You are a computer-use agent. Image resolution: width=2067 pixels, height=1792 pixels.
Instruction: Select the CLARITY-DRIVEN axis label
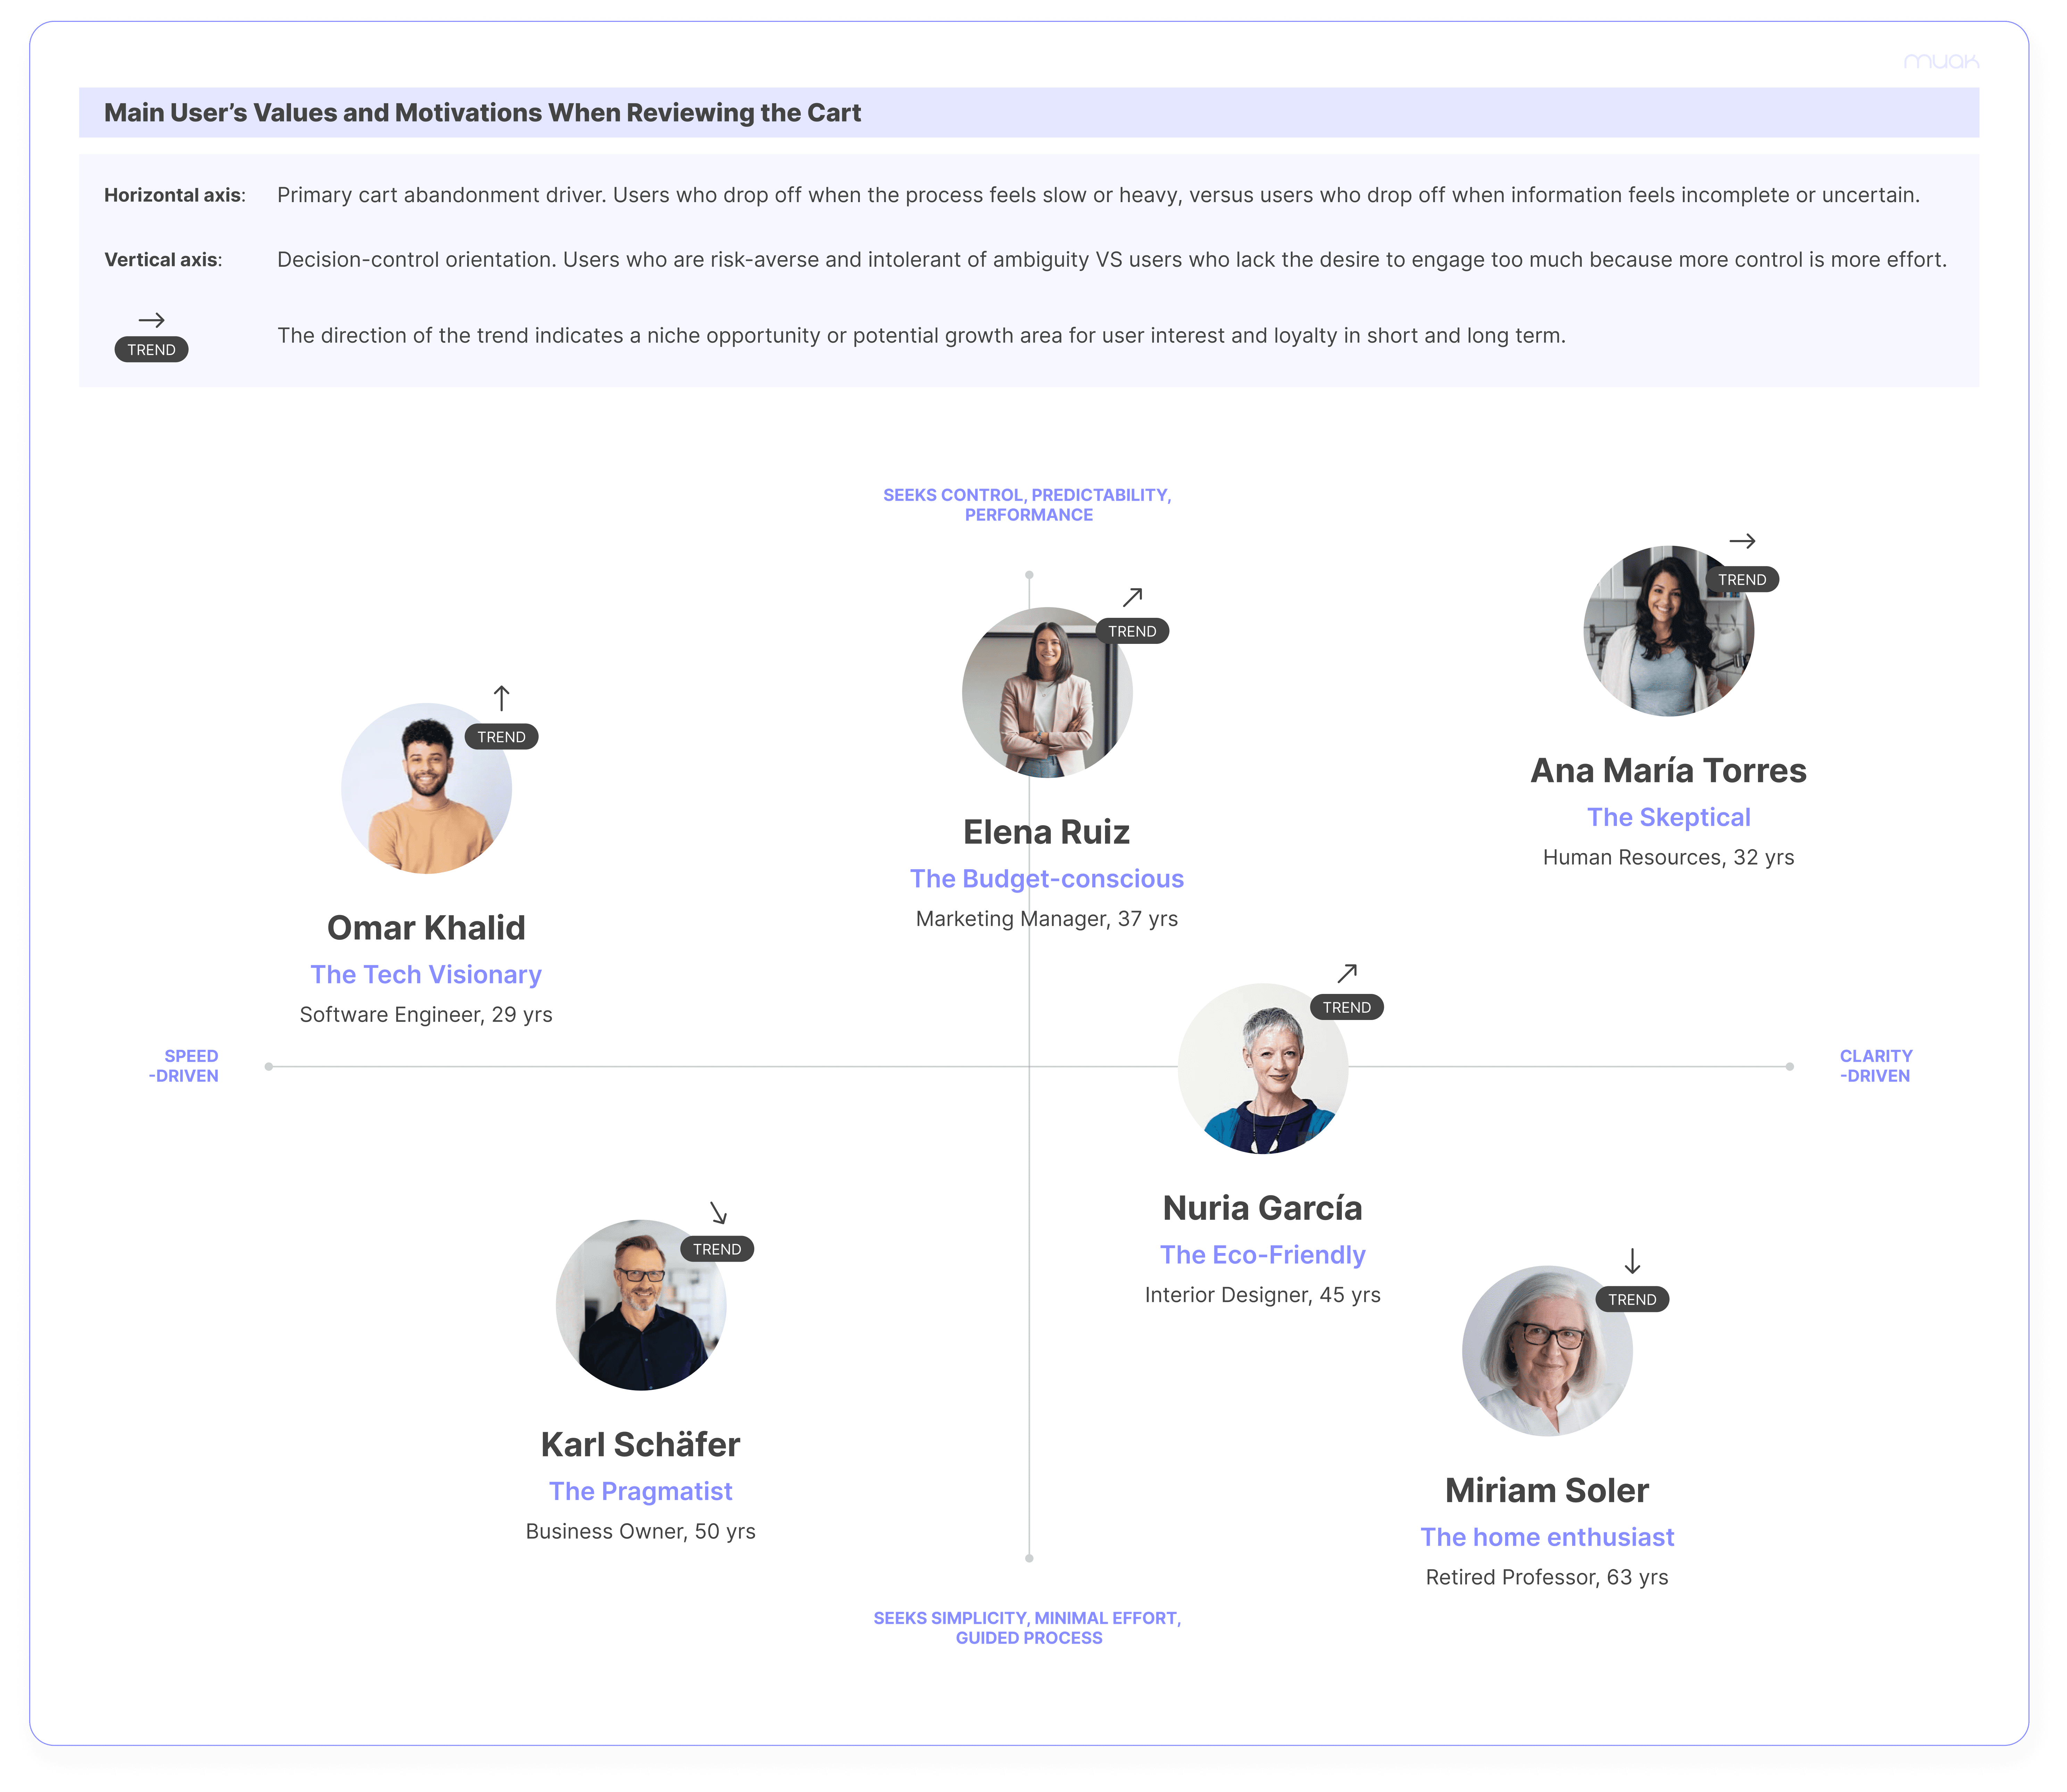click(1876, 1066)
